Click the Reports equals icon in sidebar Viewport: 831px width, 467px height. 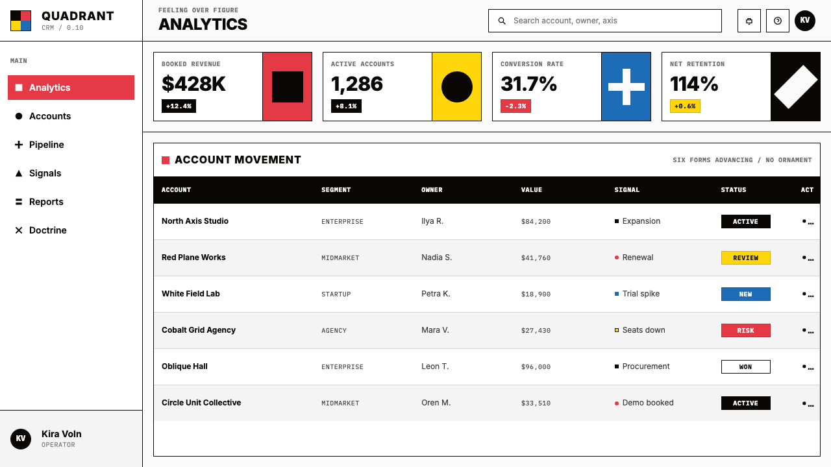pyautogui.click(x=19, y=202)
